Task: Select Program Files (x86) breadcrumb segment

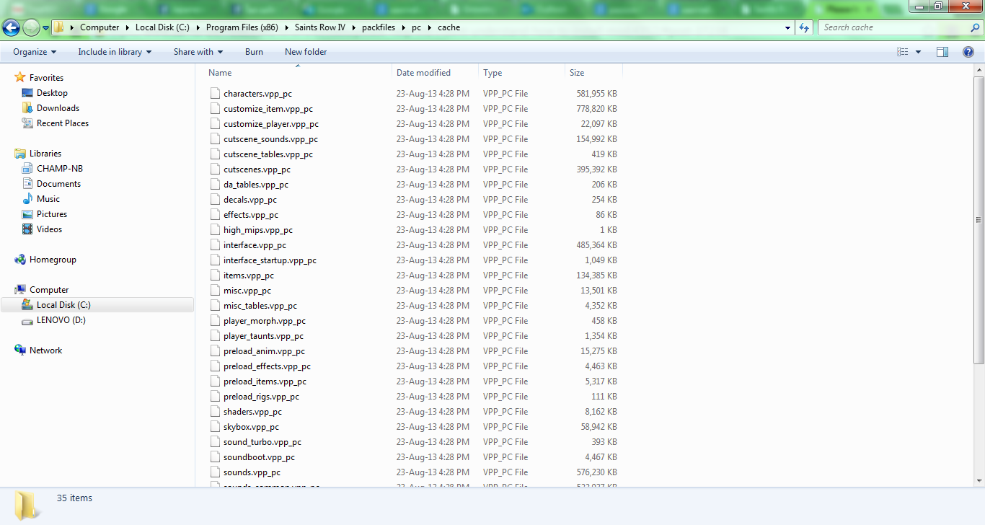Action: [x=242, y=27]
